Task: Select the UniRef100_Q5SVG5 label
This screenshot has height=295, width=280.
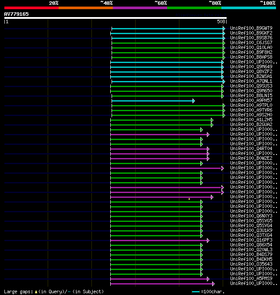Action: tap(251, 221)
